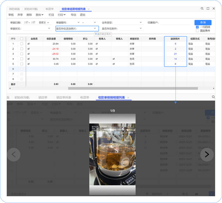Click the horizontal scrollbar under the table
222x203 pixels.
133,88
